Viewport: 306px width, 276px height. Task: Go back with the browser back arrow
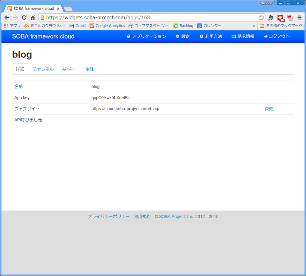pyautogui.click(x=7, y=18)
